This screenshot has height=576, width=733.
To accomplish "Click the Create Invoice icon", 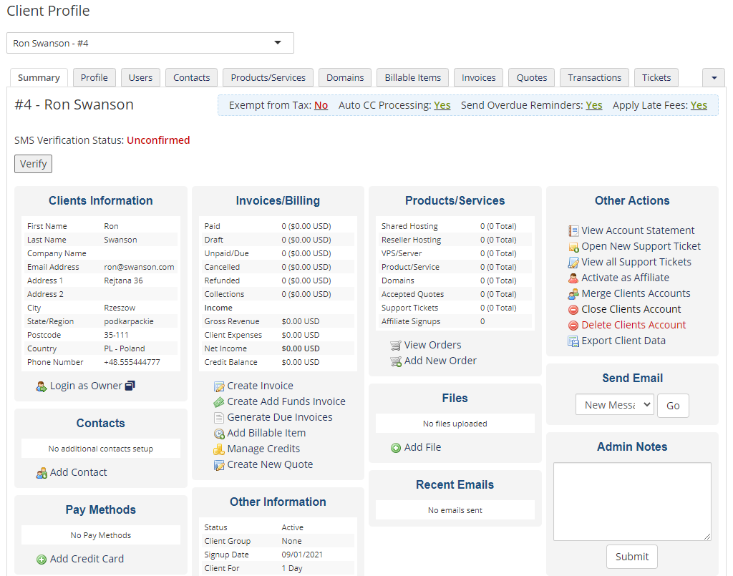I will [219, 386].
